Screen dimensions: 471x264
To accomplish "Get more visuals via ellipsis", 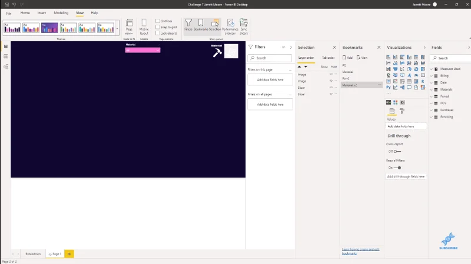I will click(389, 93).
